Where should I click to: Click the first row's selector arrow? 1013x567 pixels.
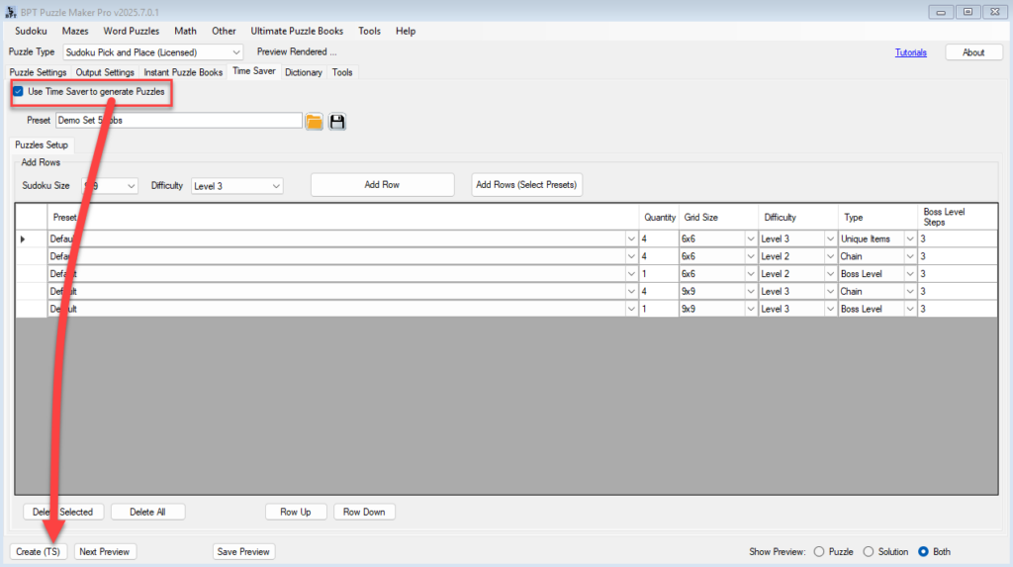coord(23,238)
